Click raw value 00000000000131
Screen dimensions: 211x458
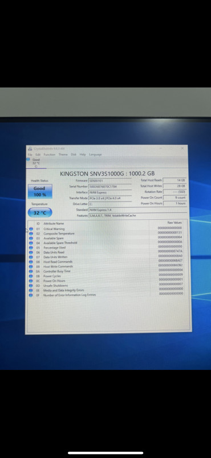coord(170,233)
